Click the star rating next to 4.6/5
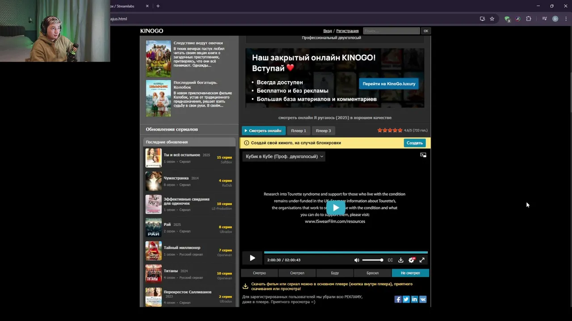This screenshot has width=572, height=321. click(x=390, y=130)
